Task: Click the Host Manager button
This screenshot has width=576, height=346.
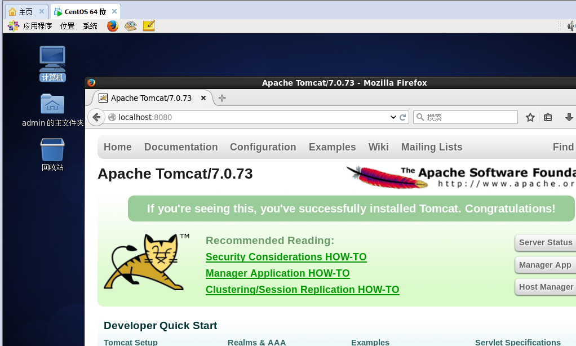Action: click(546, 287)
